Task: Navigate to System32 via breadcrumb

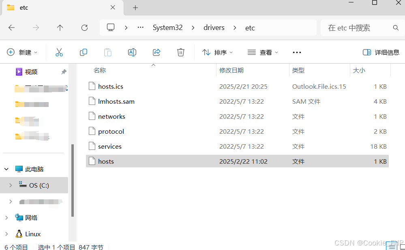Action: pos(167,28)
